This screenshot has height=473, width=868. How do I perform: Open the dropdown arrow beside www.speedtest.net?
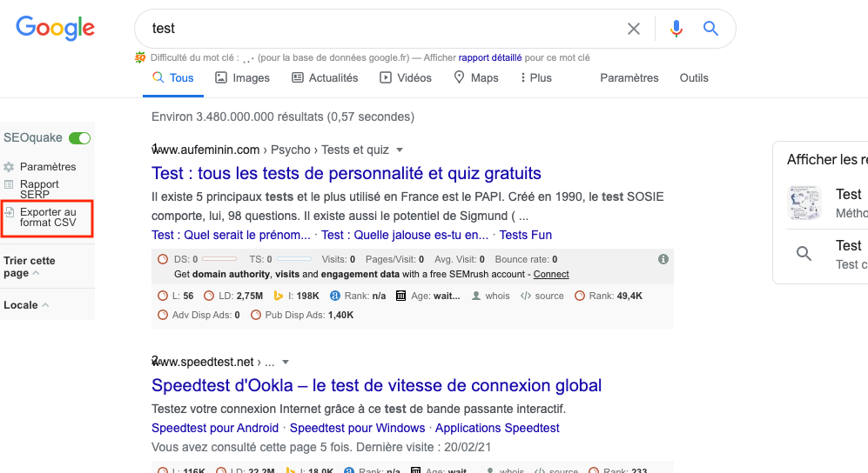[x=286, y=362]
